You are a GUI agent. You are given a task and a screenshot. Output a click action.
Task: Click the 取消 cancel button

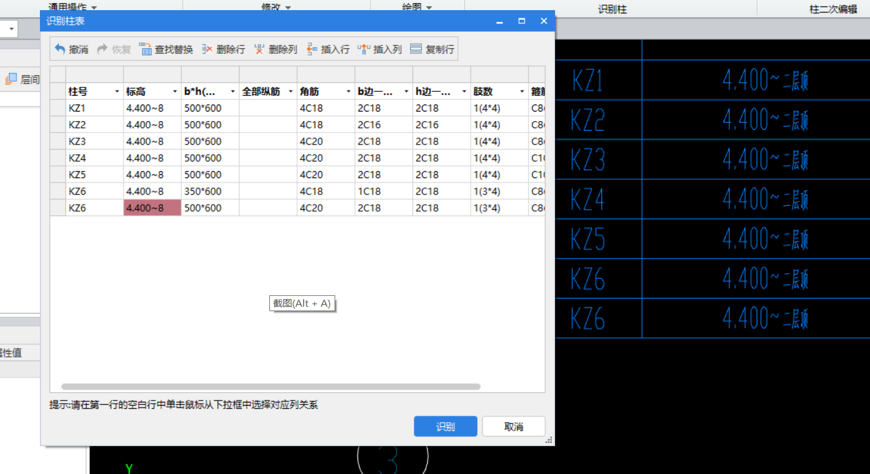514,426
